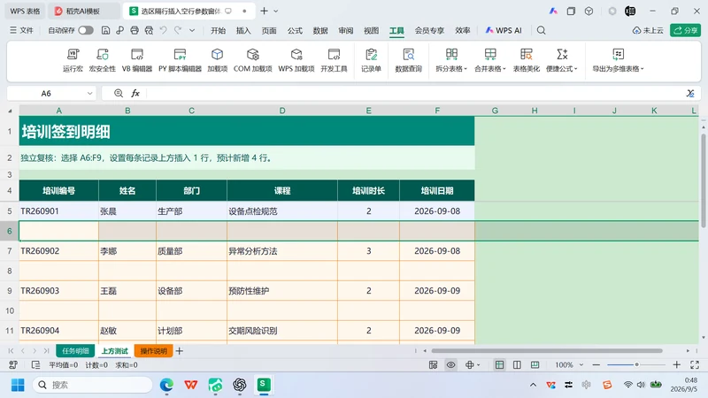The height and width of the screenshot is (398, 708).
Task: Open the 开始 ribbon tab
Action: point(218,30)
